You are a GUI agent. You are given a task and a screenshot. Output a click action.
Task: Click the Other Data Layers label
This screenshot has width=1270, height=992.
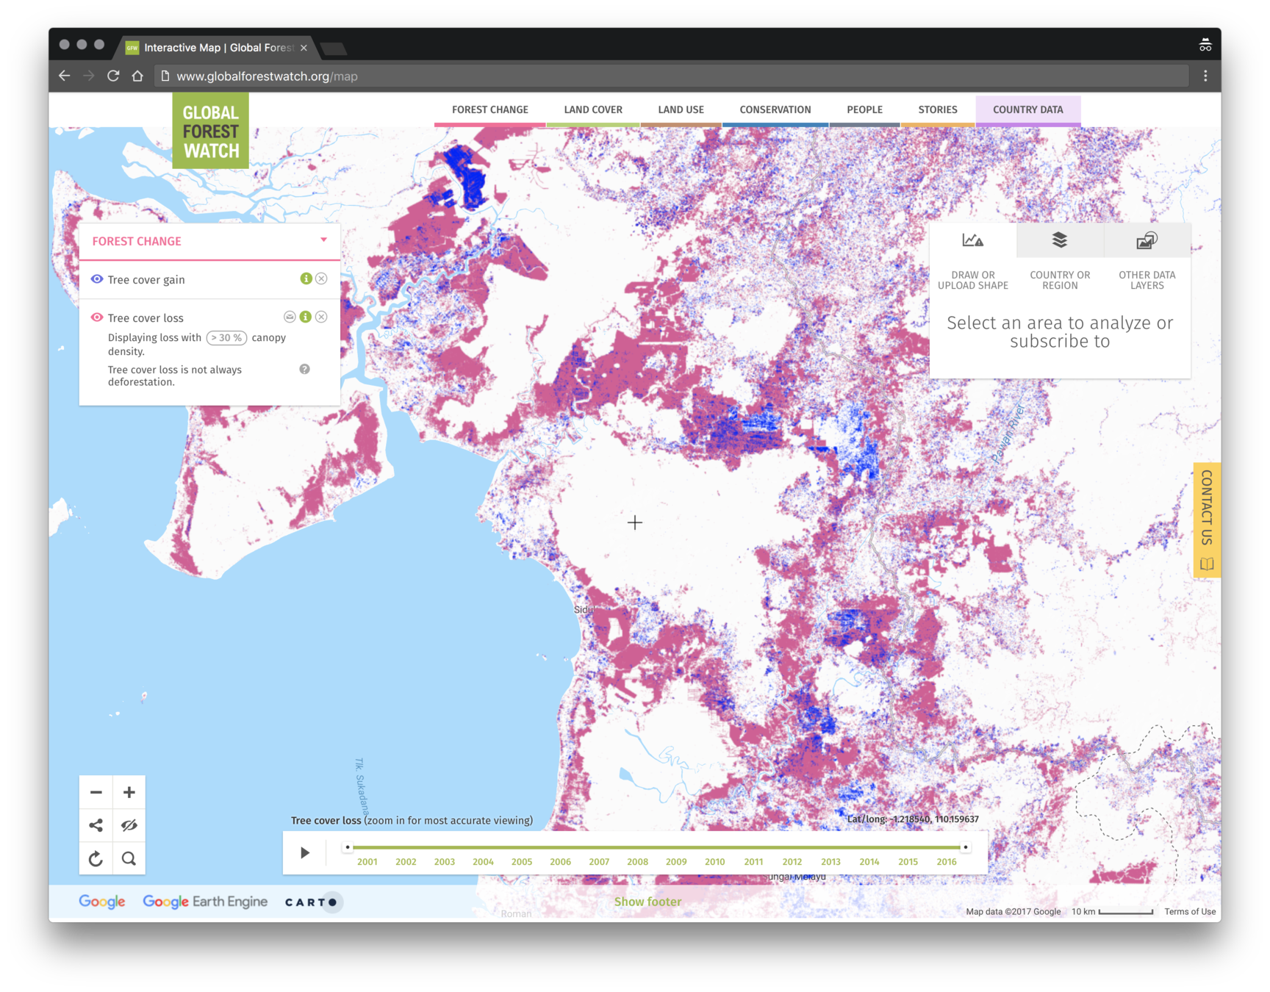click(x=1147, y=280)
